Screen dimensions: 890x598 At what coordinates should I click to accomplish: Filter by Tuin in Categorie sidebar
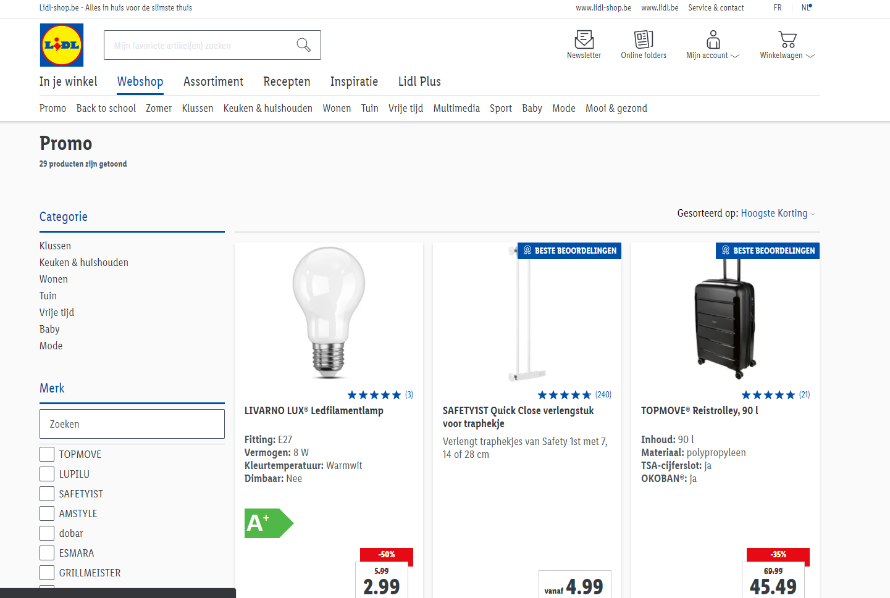pos(48,296)
